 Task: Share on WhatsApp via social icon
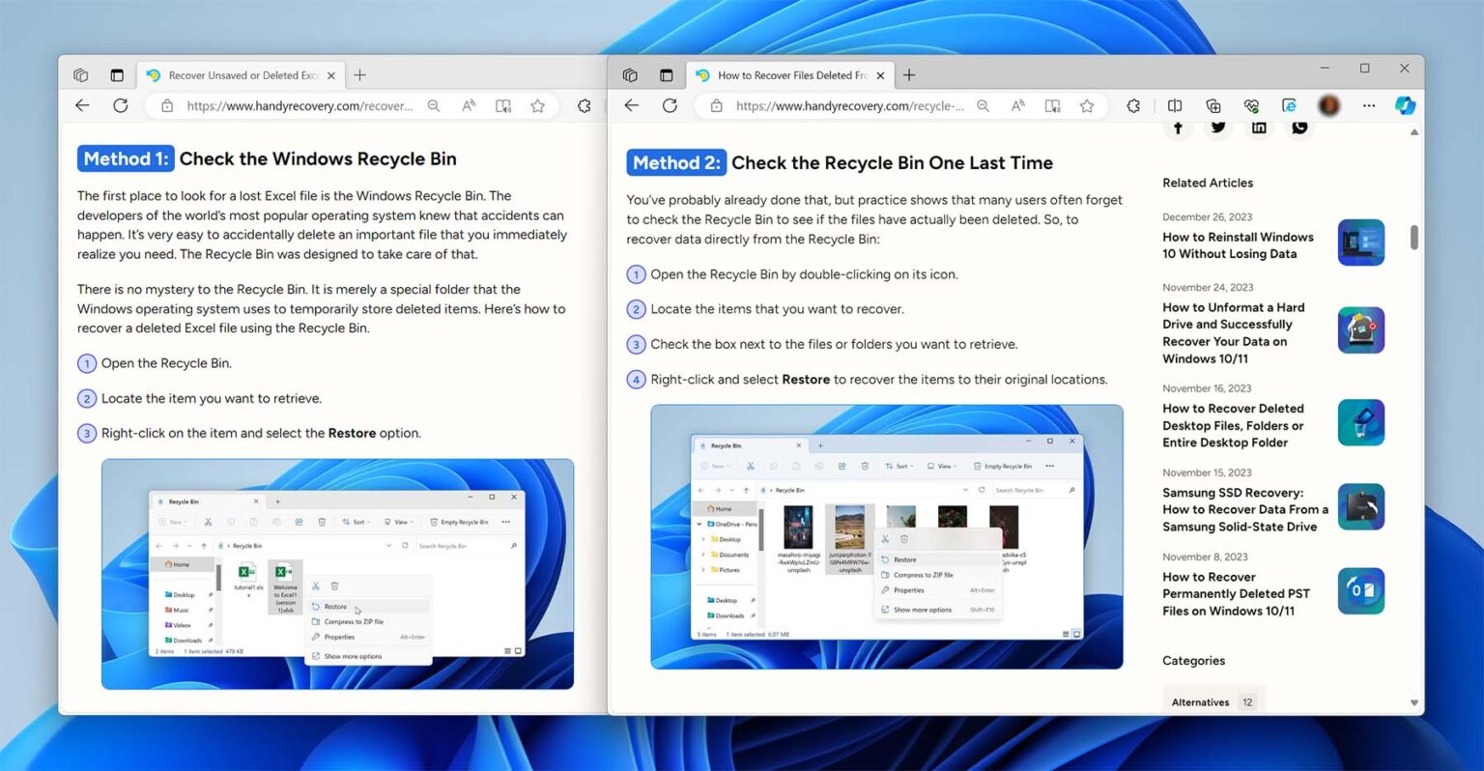tap(1300, 127)
